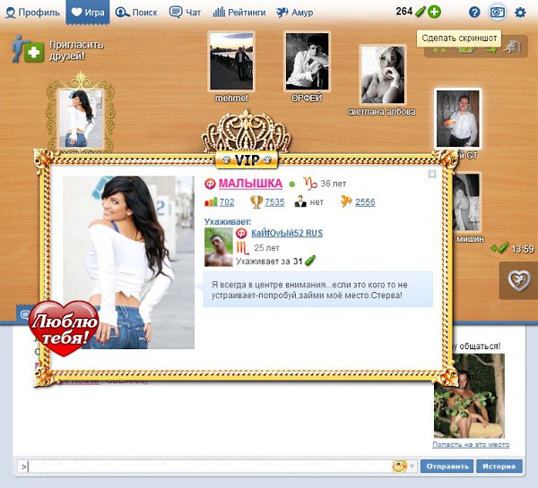The height and width of the screenshot is (488, 538).
Task: Close the VIP profile popup
Action: pos(432,174)
